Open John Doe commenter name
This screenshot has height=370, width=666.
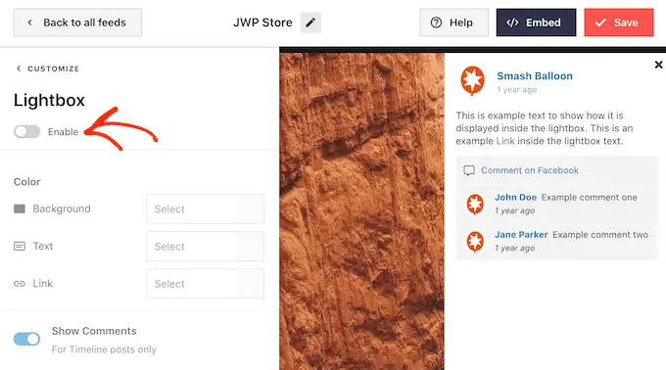515,198
